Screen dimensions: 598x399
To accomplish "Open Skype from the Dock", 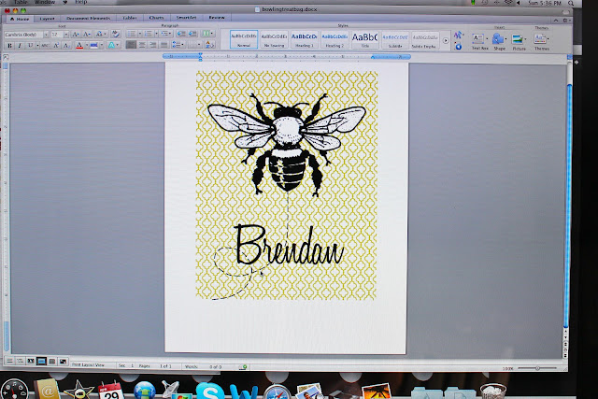I will point(210,391).
